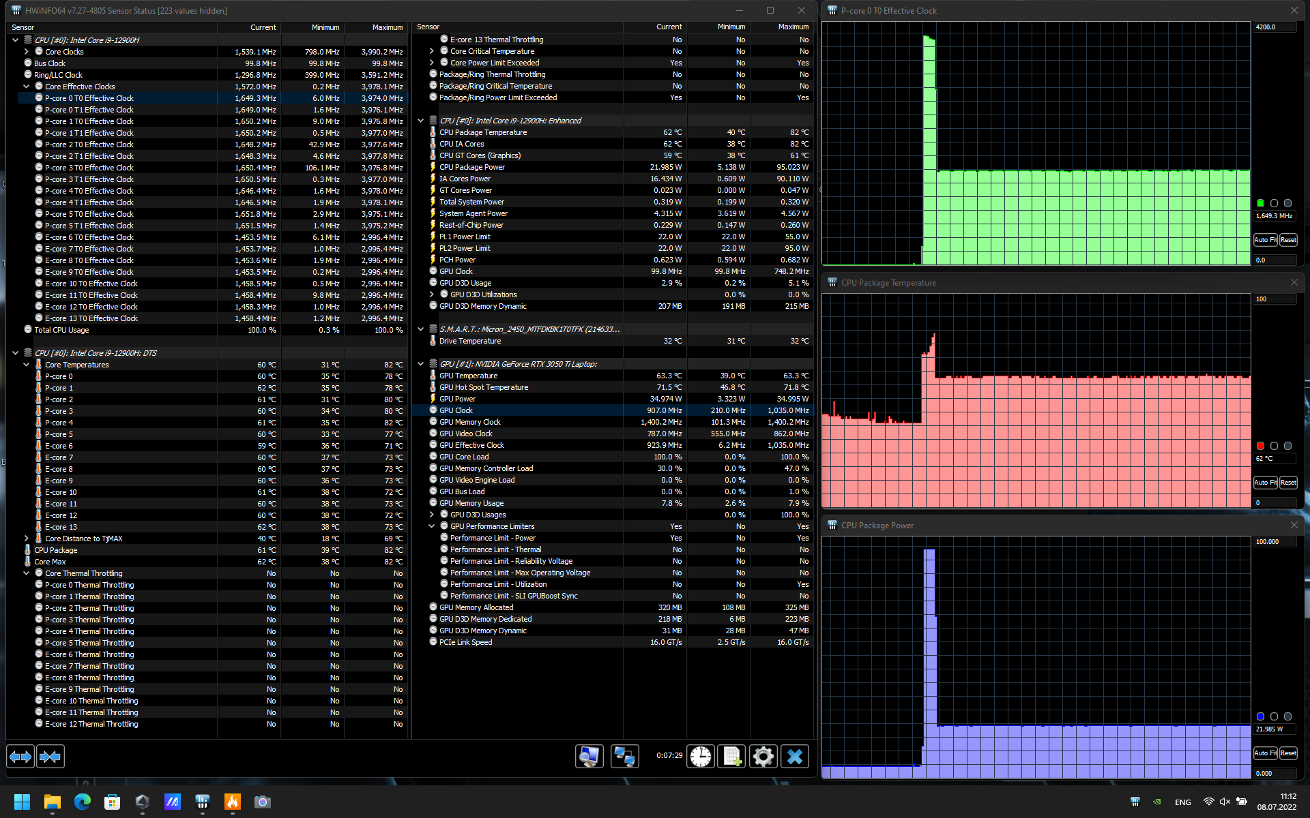Open FurMark flame icon in taskbar
Image resolution: width=1310 pixels, height=818 pixels.
click(233, 802)
